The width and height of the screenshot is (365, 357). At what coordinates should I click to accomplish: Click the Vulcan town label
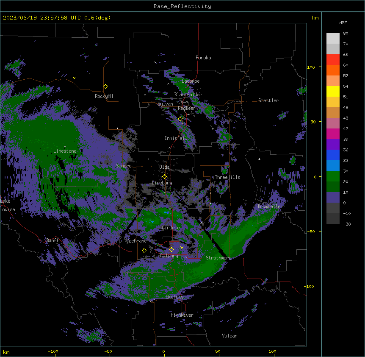coord(230,336)
